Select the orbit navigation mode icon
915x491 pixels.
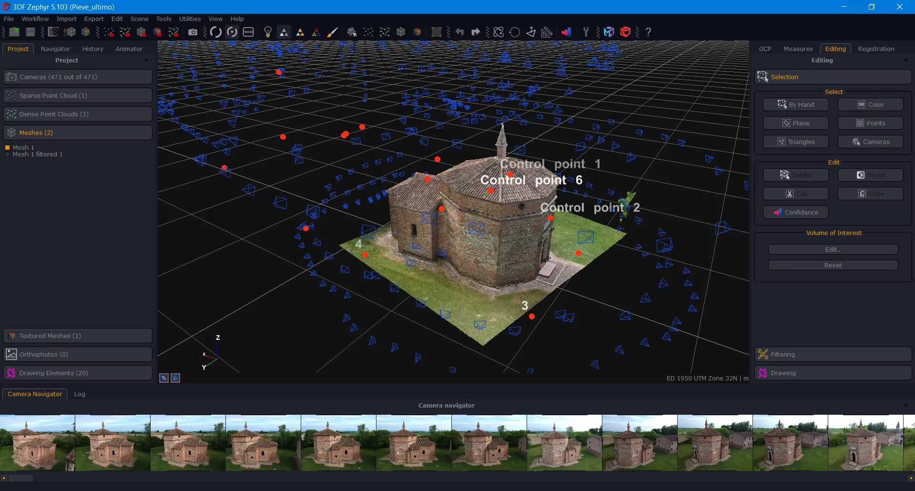[x=216, y=32]
